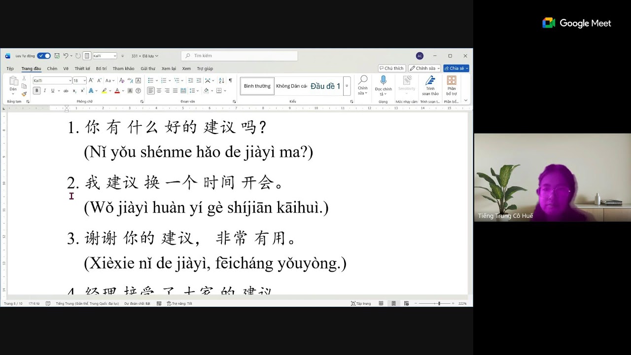Click the Decrease Indent icon
Image resolution: width=631 pixels, height=355 pixels.
point(191,80)
